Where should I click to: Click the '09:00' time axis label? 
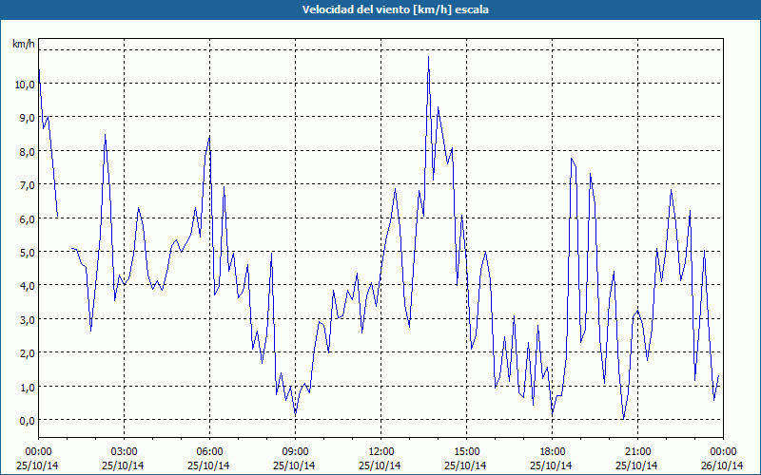[295, 452]
